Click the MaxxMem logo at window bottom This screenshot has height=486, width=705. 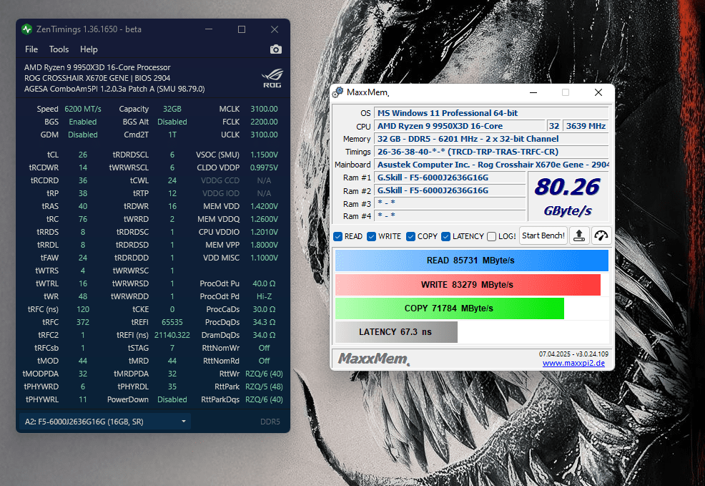[x=374, y=359]
